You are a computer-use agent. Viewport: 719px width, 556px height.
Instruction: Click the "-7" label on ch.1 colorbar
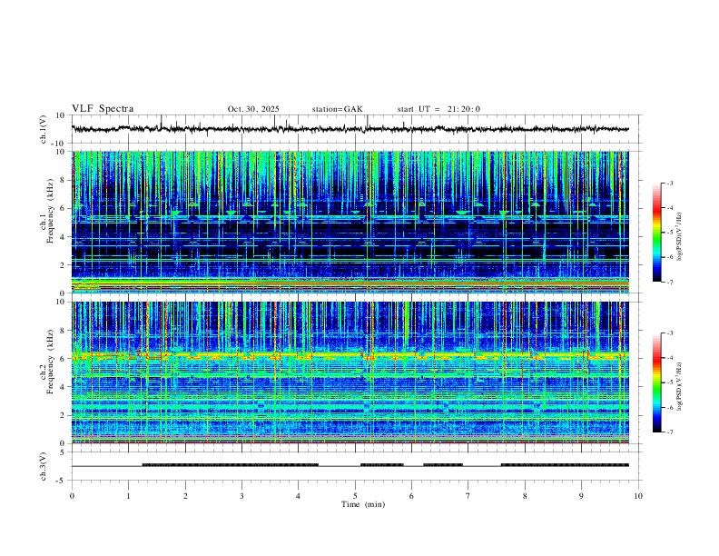(669, 282)
